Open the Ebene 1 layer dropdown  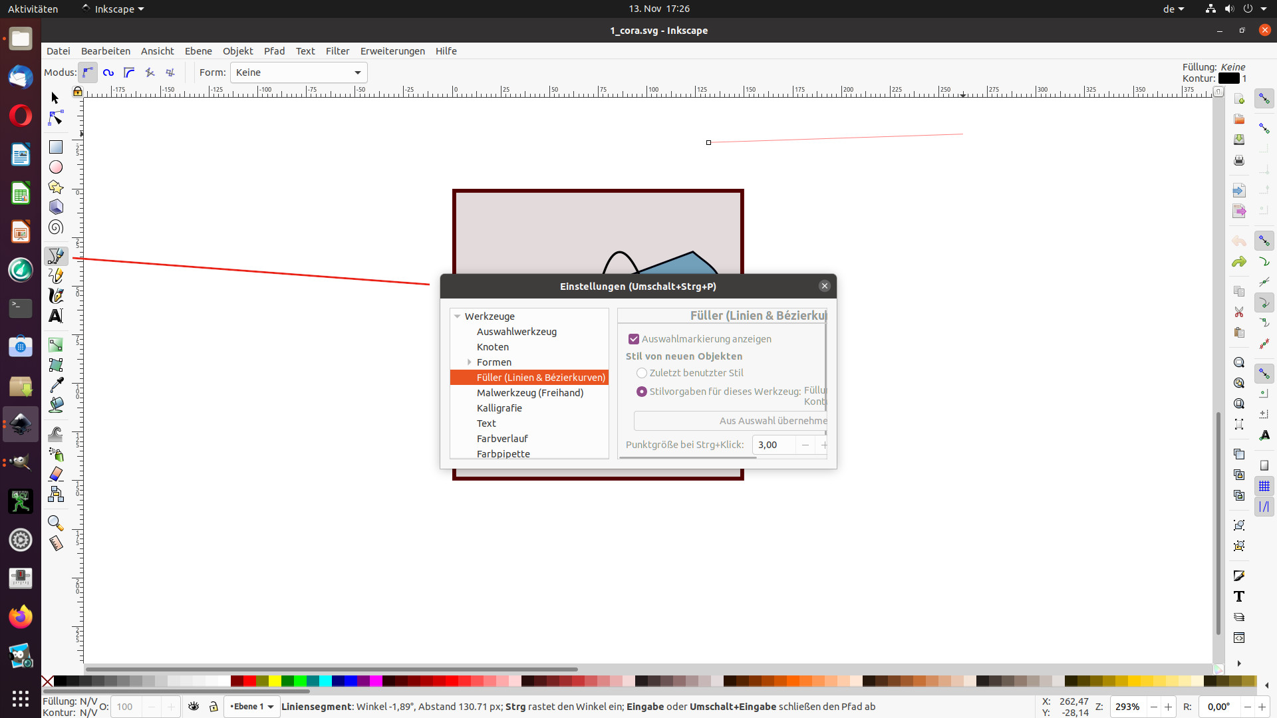pyautogui.click(x=252, y=707)
